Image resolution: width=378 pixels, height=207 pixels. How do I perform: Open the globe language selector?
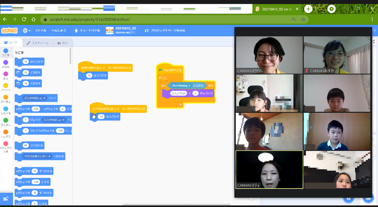[x=26, y=30]
